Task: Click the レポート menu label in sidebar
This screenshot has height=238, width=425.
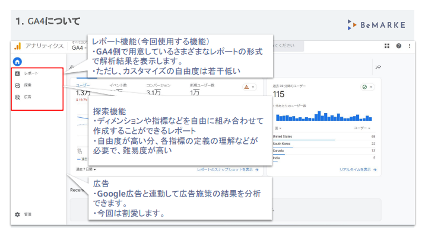Action: coord(31,73)
